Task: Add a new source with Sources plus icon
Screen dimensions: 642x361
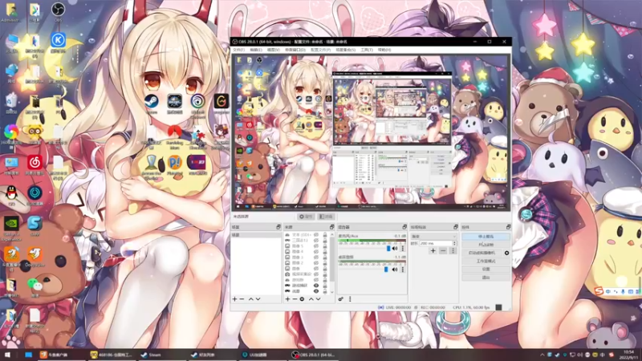Action: 287,299
